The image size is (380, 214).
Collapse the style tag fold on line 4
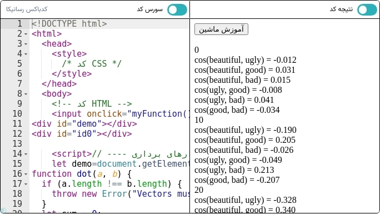[26, 54]
